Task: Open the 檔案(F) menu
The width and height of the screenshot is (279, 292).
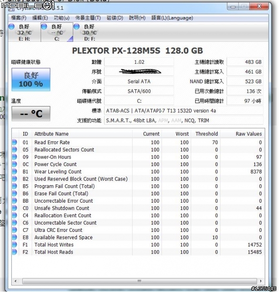Action: point(19,18)
